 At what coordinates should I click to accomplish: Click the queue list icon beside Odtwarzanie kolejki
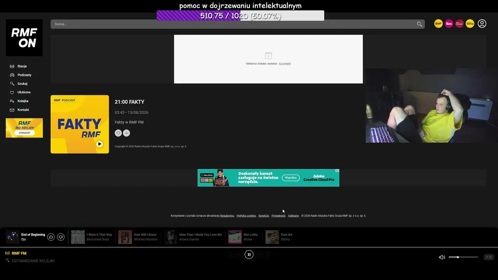tap(7, 261)
